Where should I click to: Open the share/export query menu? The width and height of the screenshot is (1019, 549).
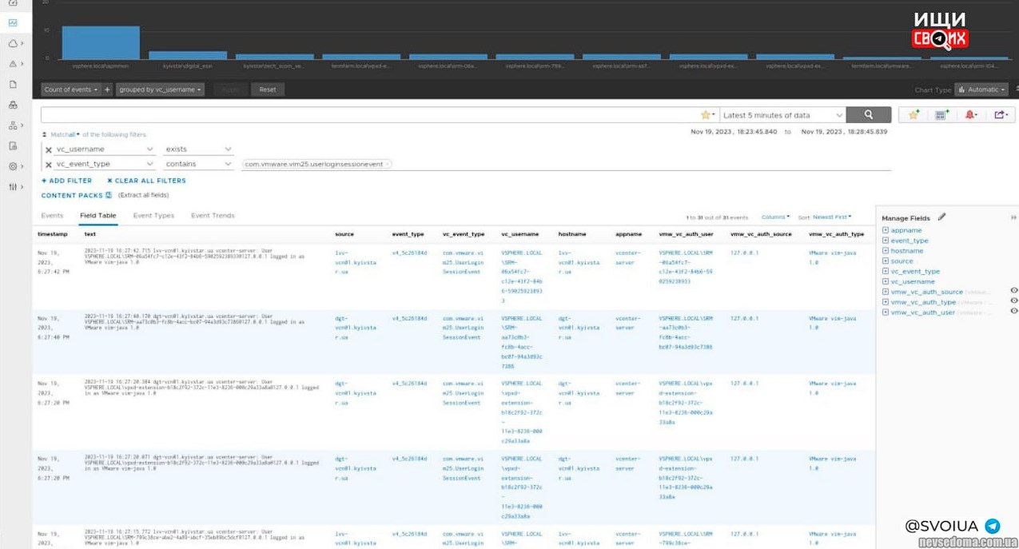[x=1000, y=115]
